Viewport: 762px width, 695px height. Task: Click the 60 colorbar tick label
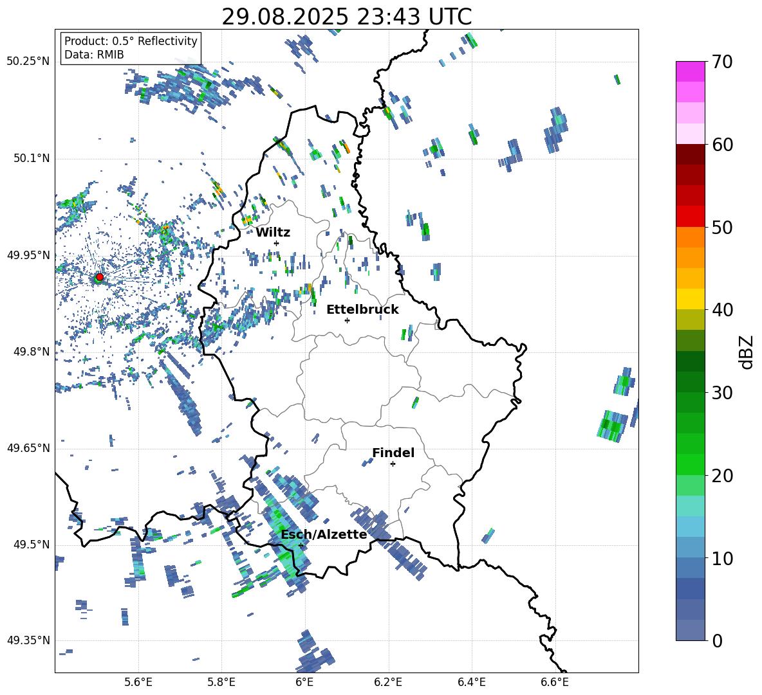coord(722,145)
